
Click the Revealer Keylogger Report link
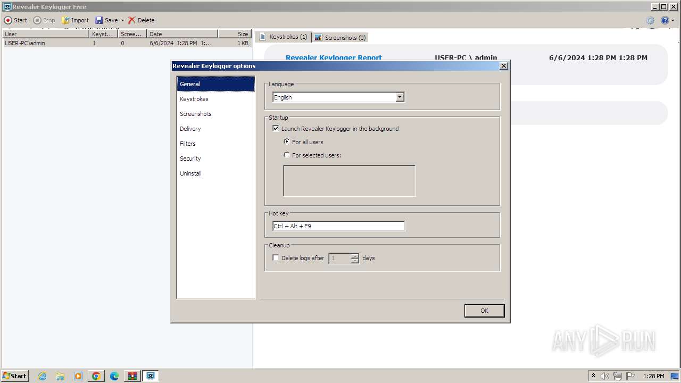coord(334,57)
